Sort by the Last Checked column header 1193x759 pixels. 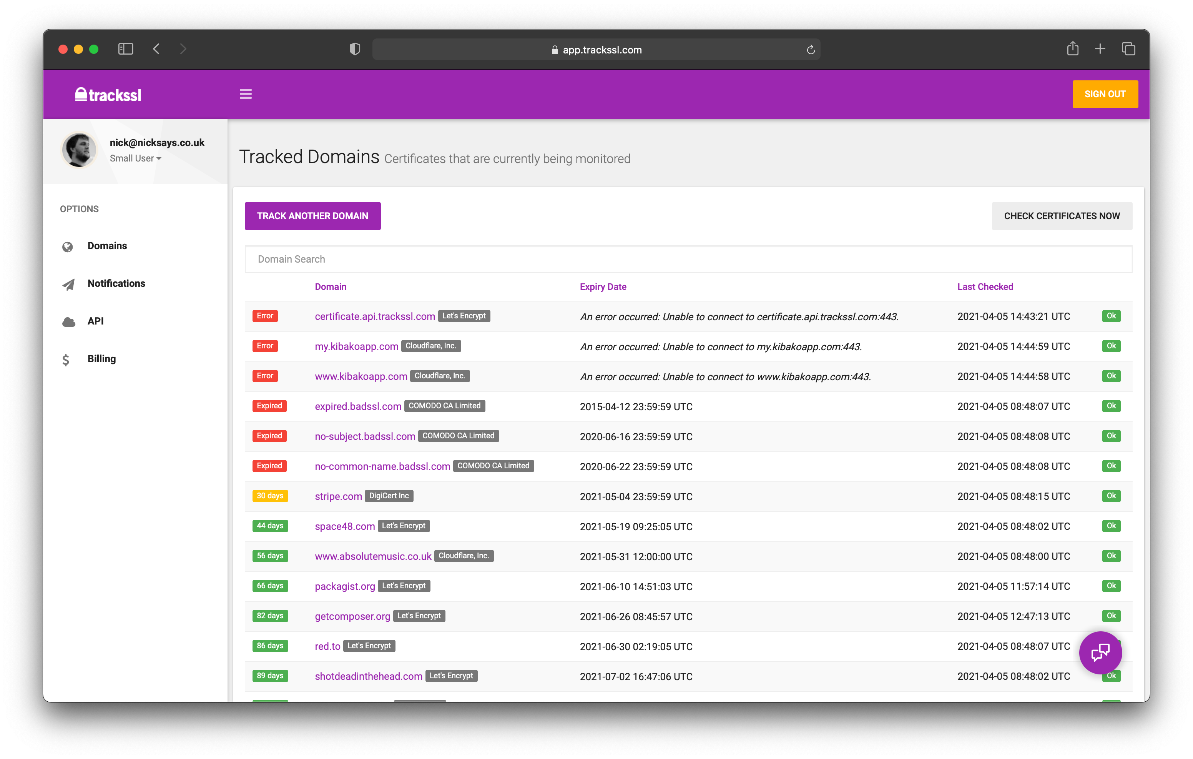pos(985,286)
